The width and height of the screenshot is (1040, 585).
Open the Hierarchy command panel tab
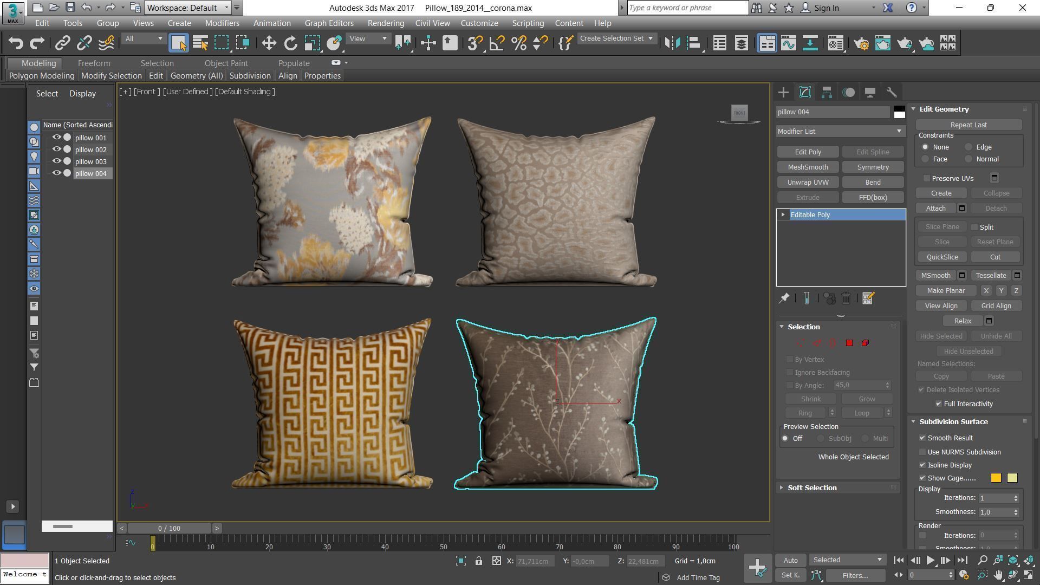(x=827, y=92)
